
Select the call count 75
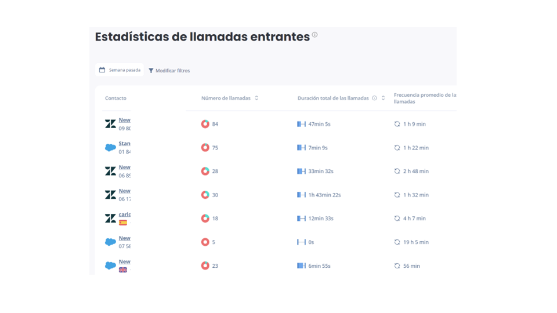pos(215,148)
